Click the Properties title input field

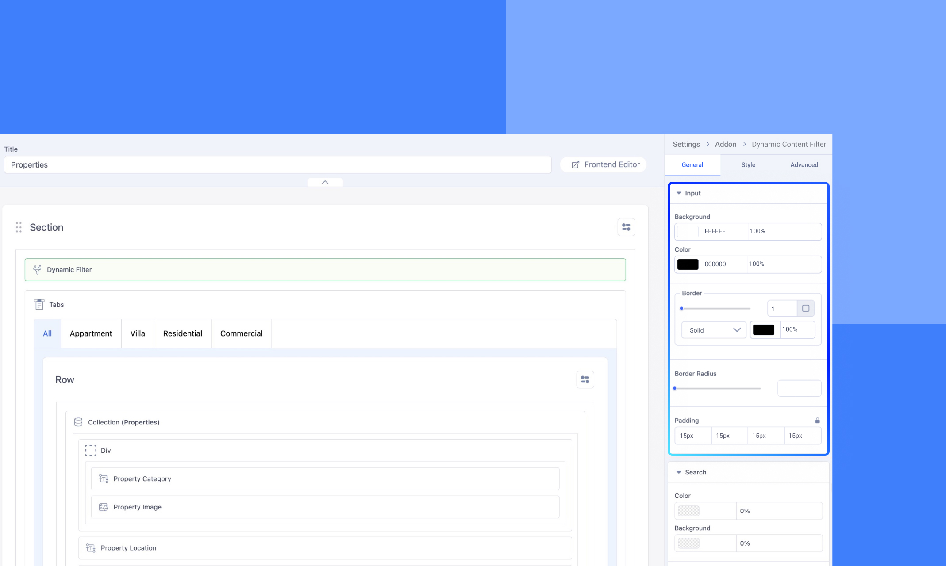point(278,164)
